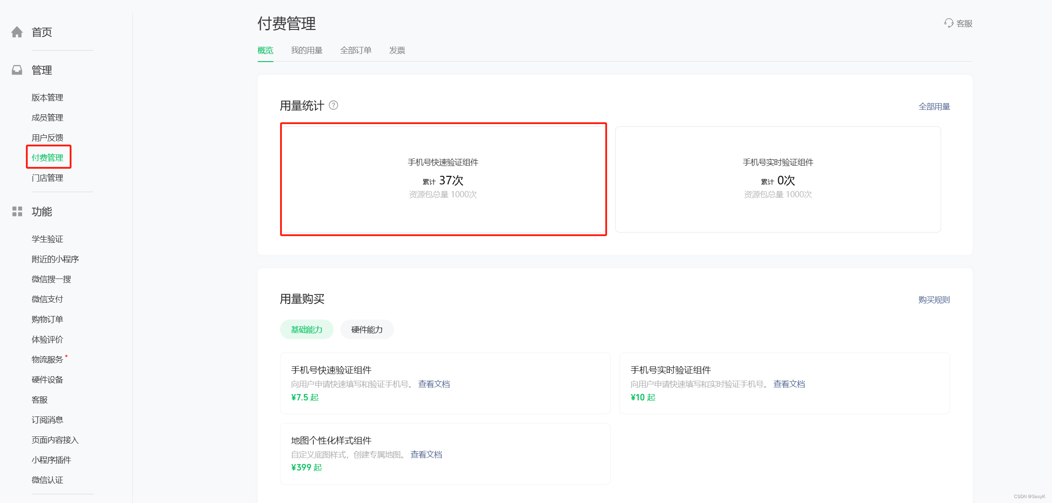Open 客服 in the sidebar menu
Image resolution: width=1052 pixels, height=503 pixels.
[x=40, y=399]
